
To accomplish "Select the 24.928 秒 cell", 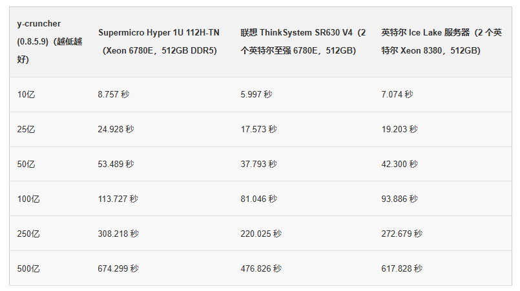I will pos(116,129).
